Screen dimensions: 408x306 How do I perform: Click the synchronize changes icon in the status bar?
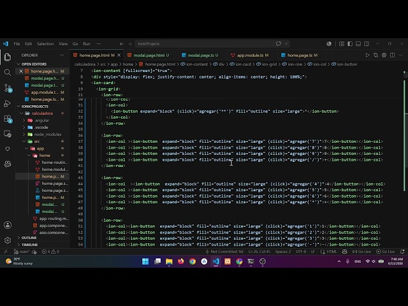tap(34, 251)
